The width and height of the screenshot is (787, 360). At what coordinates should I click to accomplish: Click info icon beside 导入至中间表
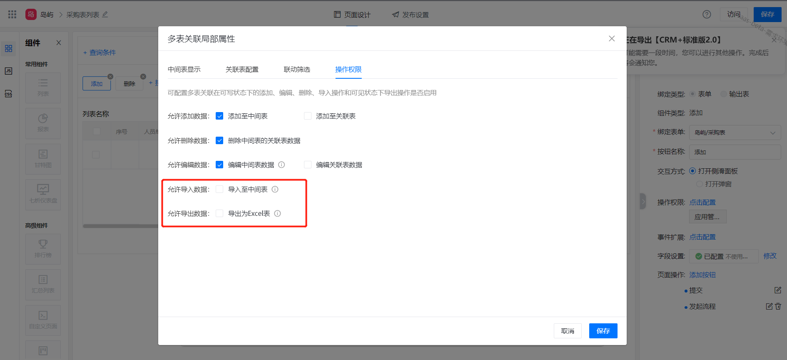275,189
